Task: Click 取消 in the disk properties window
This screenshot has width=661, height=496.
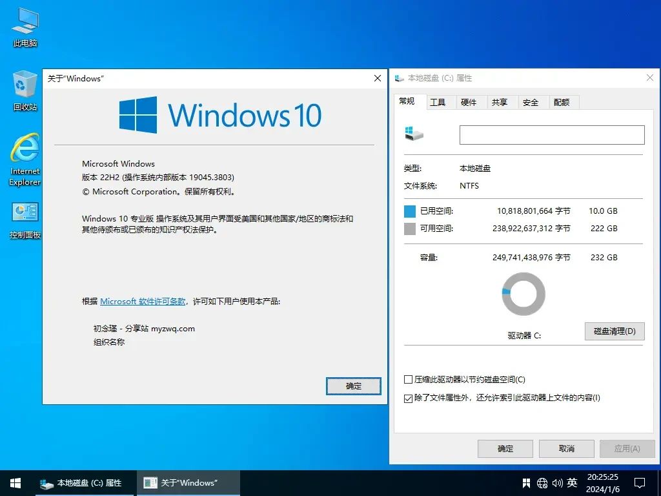Action: point(567,449)
